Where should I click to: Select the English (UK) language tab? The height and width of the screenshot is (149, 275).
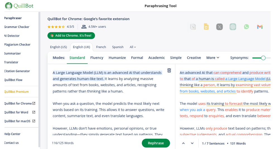81,47
